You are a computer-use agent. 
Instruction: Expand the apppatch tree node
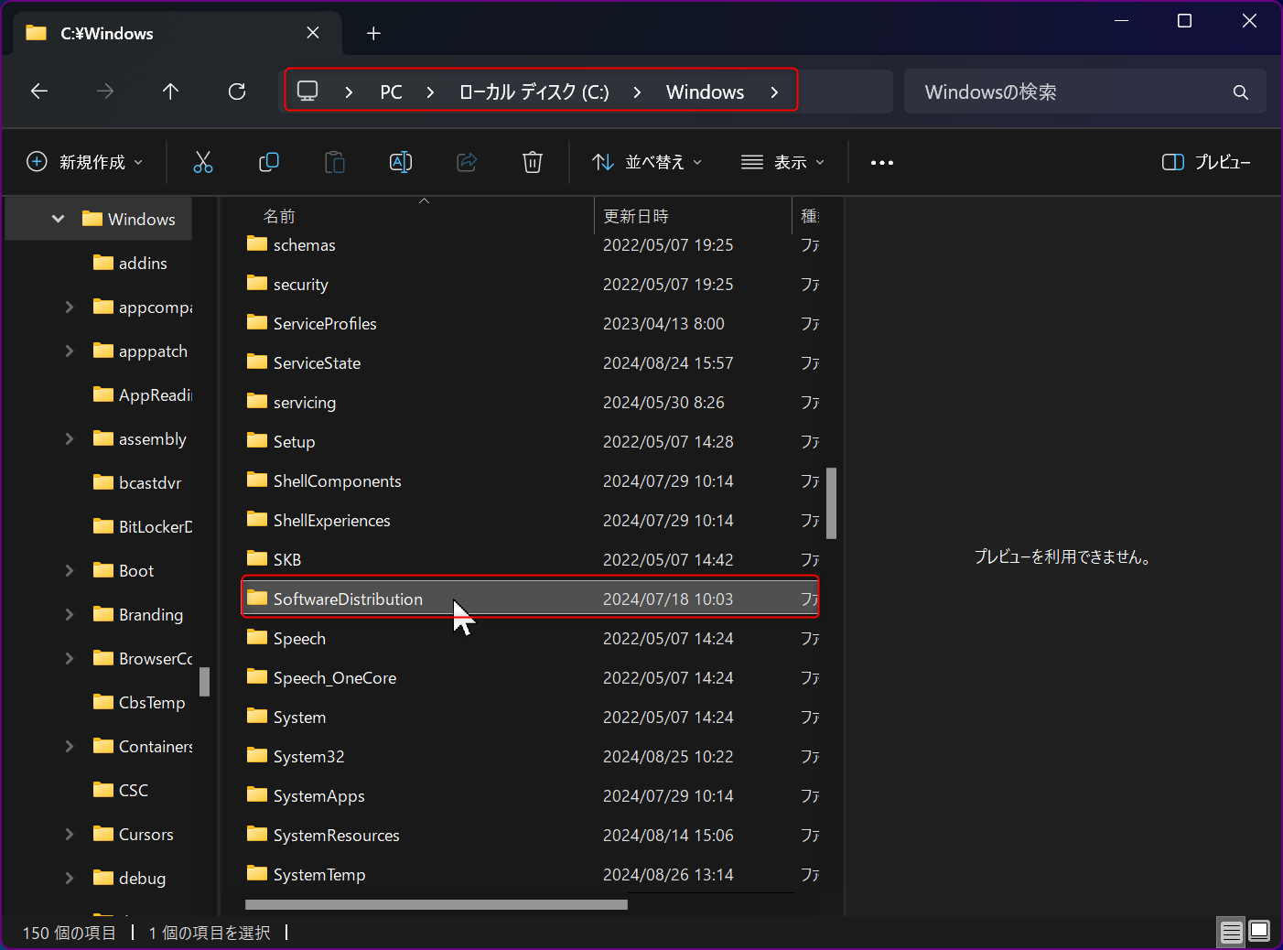[70, 351]
